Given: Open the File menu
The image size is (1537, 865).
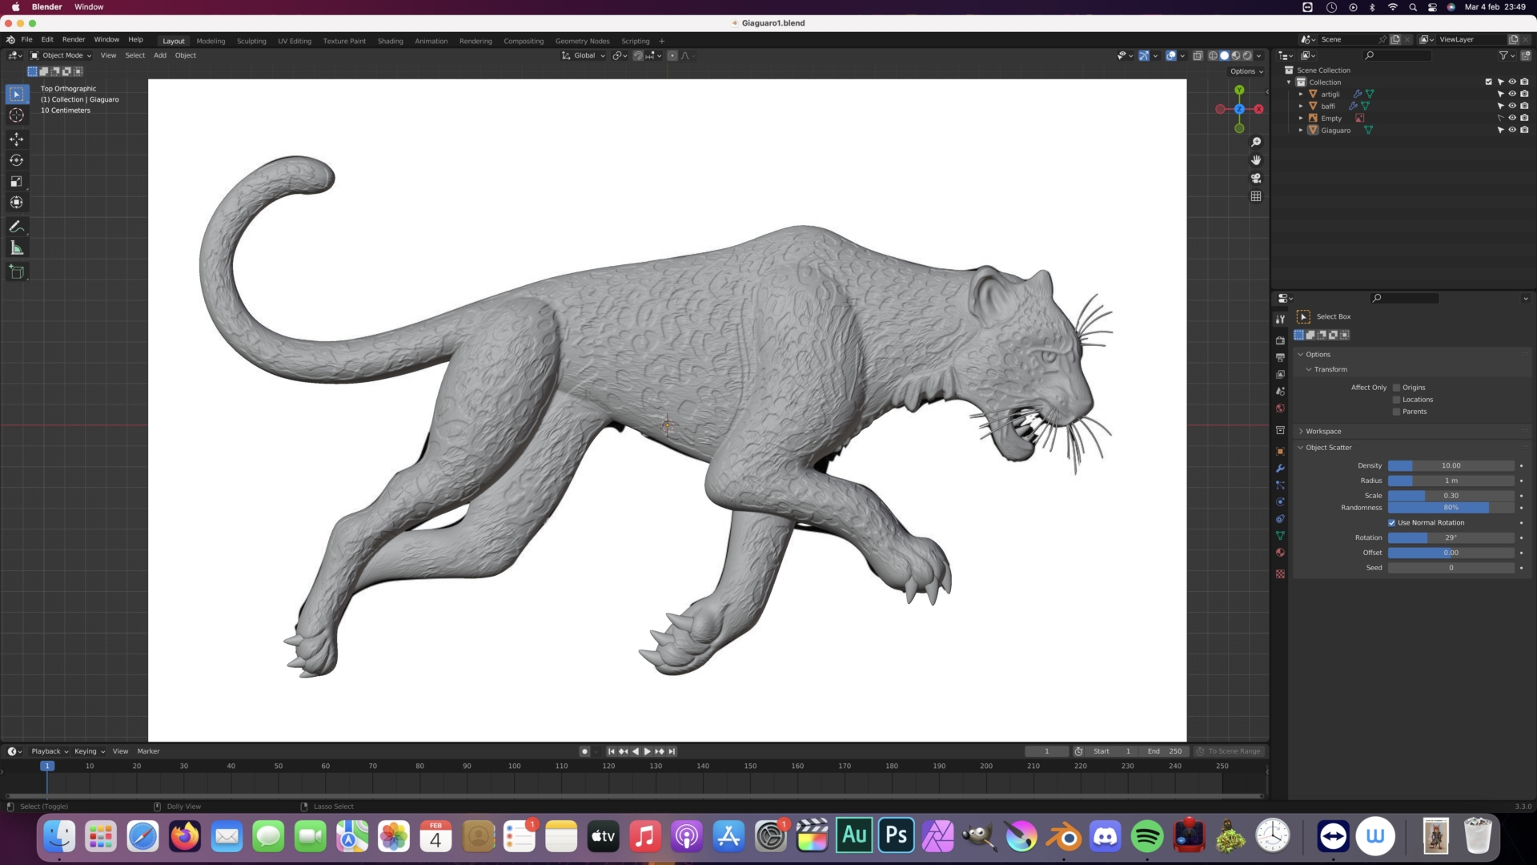Looking at the screenshot, I should click(x=26, y=39).
